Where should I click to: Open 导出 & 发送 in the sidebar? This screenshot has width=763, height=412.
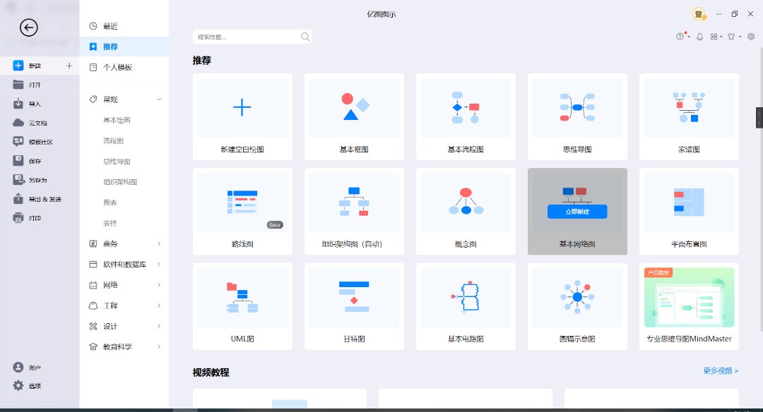point(44,199)
